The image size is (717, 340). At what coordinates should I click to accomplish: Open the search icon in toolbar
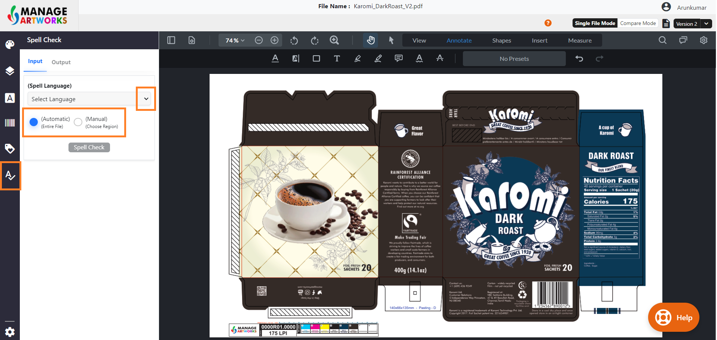tap(662, 40)
